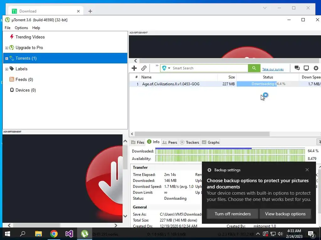Image resolution: width=321 pixels, height=240 pixels.
Task: Click the Add Torrent plus icon
Action: (134, 68)
